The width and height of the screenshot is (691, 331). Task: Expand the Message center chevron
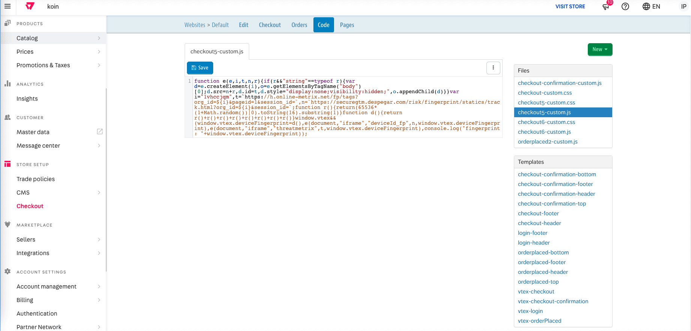click(99, 145)
